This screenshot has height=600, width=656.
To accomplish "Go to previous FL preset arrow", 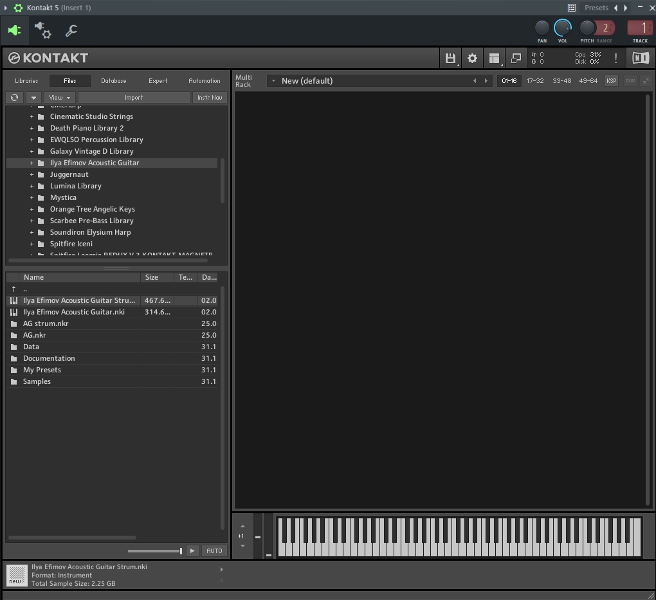I will [x=616, y=8].
